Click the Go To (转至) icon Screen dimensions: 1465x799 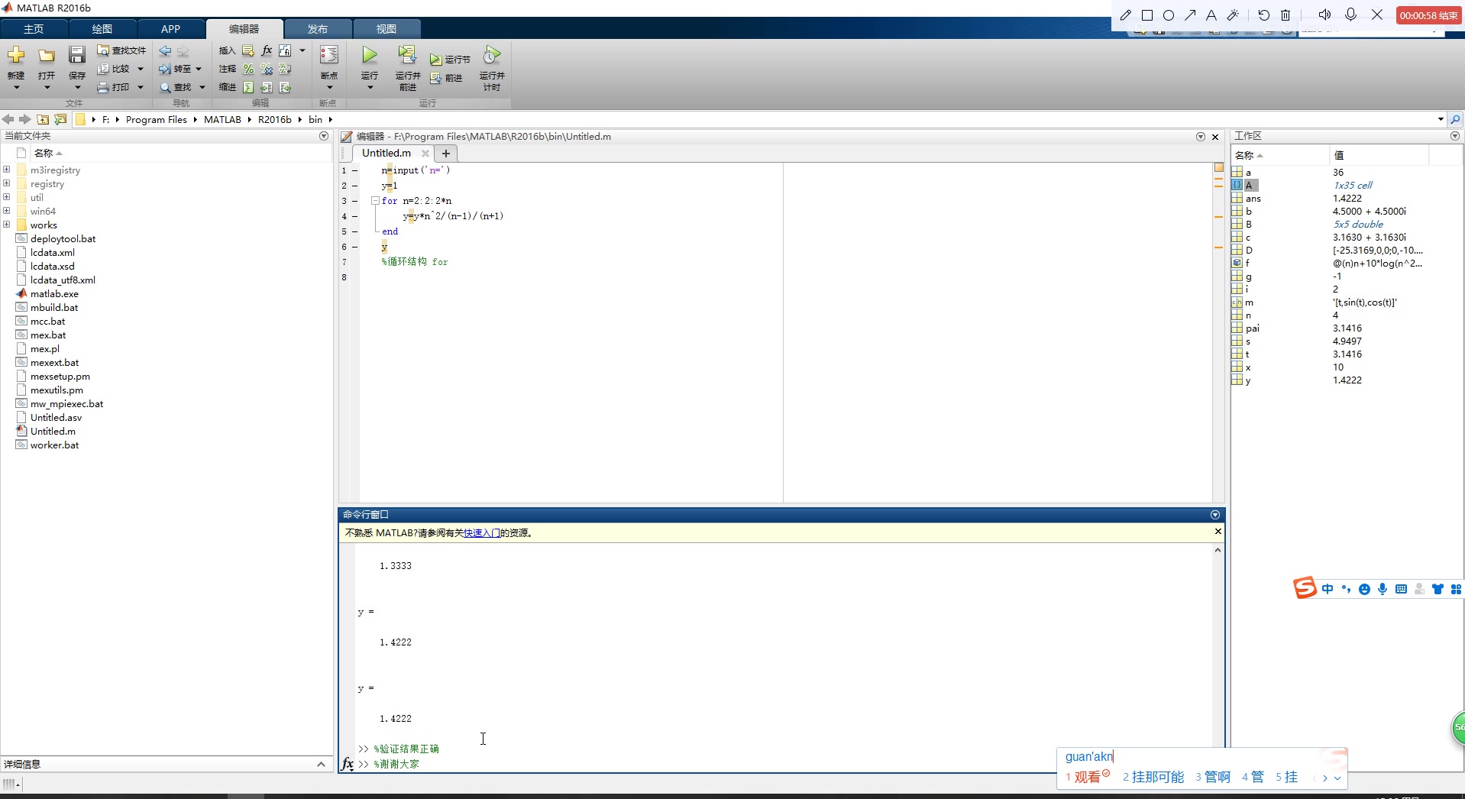[x=165, y=69]
